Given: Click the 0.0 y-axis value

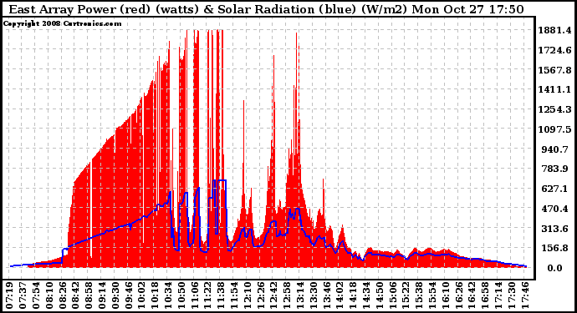Looking at the screenshot, I should pos(554,268).
